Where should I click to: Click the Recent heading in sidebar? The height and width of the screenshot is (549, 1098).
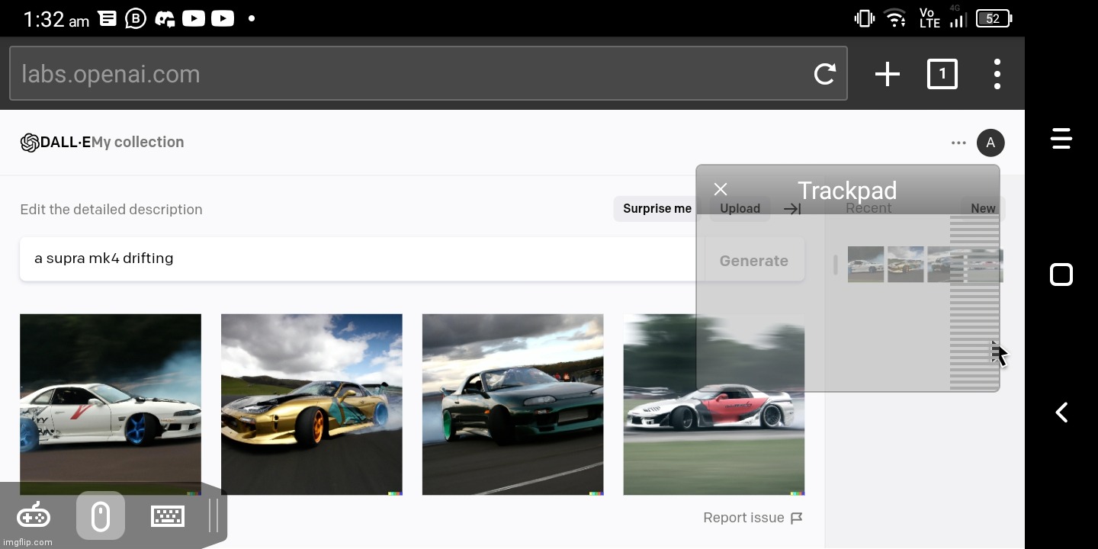[x=868, y=208]
